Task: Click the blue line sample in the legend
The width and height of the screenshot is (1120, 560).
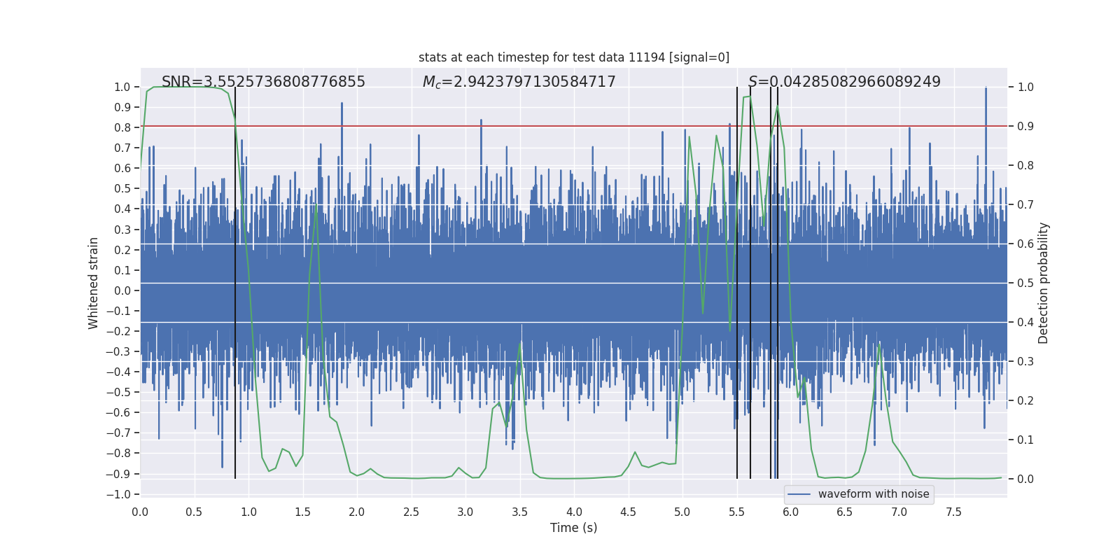Action: (x=799, y=494)
